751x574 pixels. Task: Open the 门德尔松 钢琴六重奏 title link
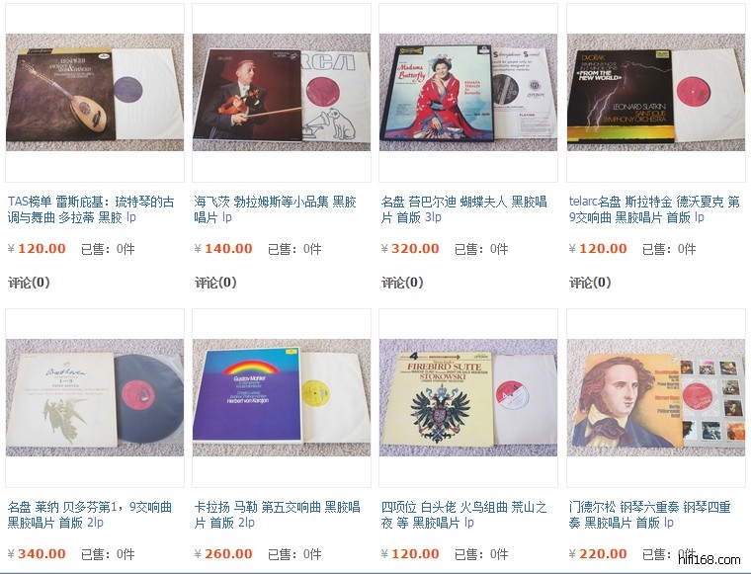coord(649,515)
